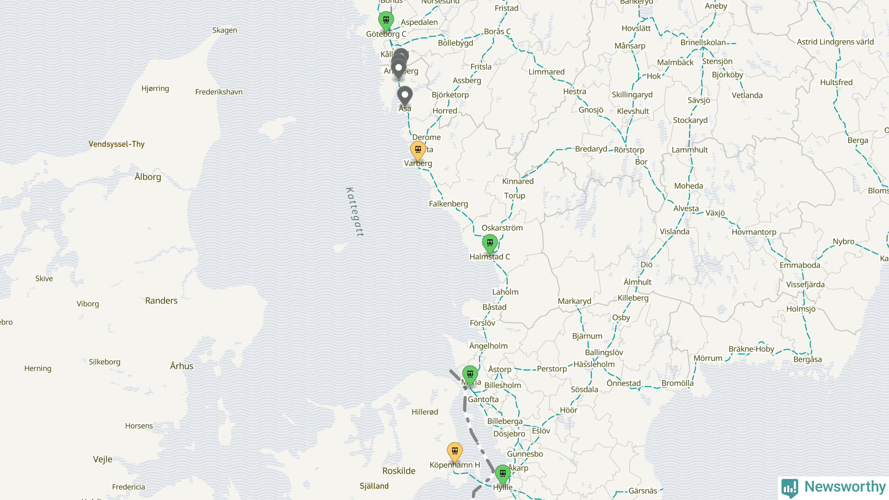Select the Sjælland region label
Screen dimensions: 889x500
click(x=374, y=486)
